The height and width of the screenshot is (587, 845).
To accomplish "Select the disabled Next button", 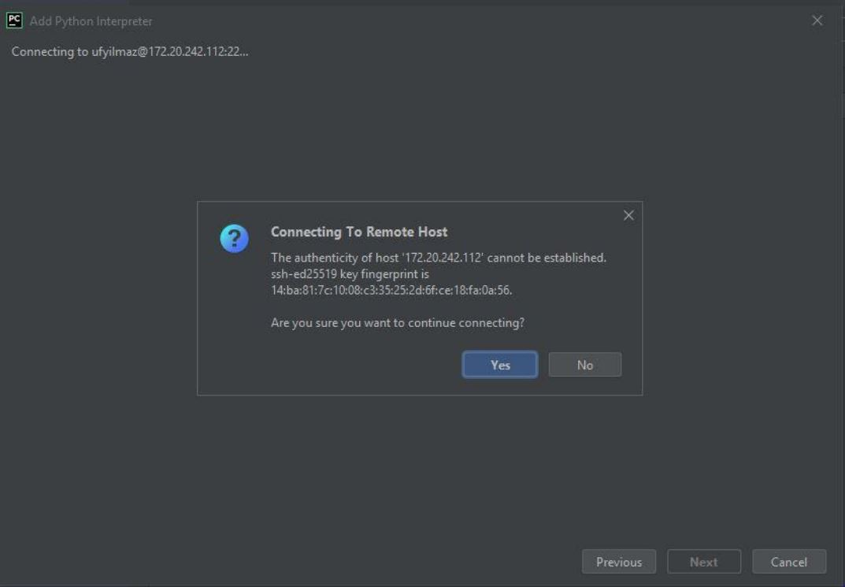I will click(703, 562).
